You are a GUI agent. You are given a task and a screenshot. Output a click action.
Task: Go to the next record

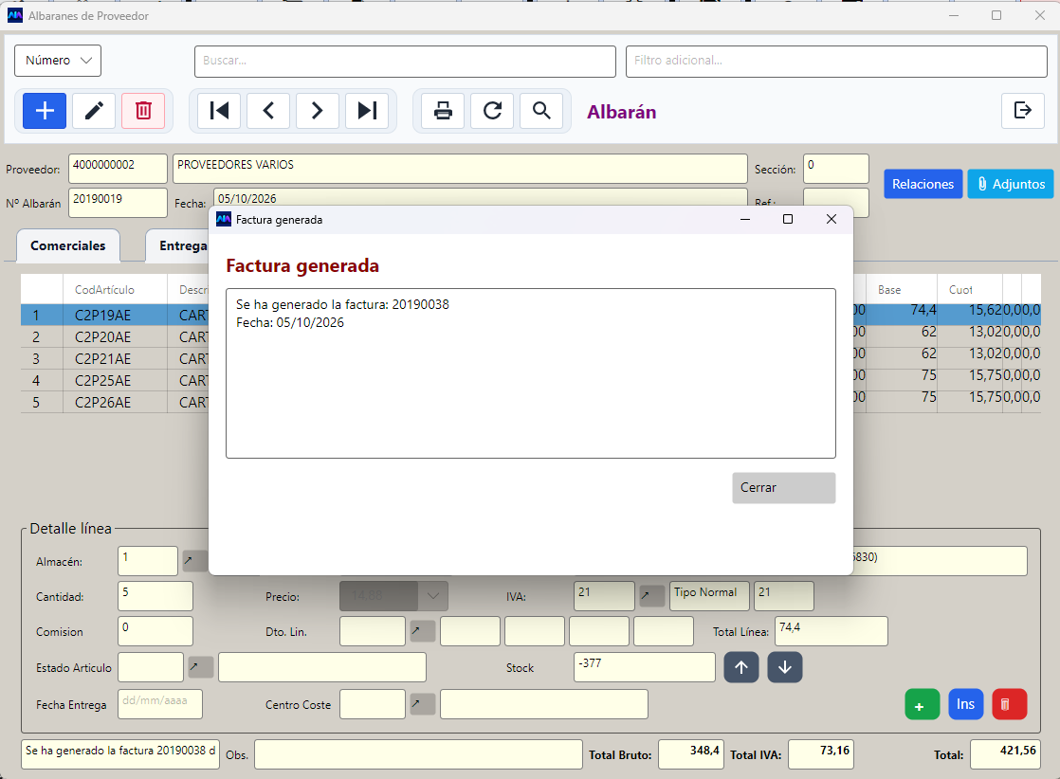point(317,111)
